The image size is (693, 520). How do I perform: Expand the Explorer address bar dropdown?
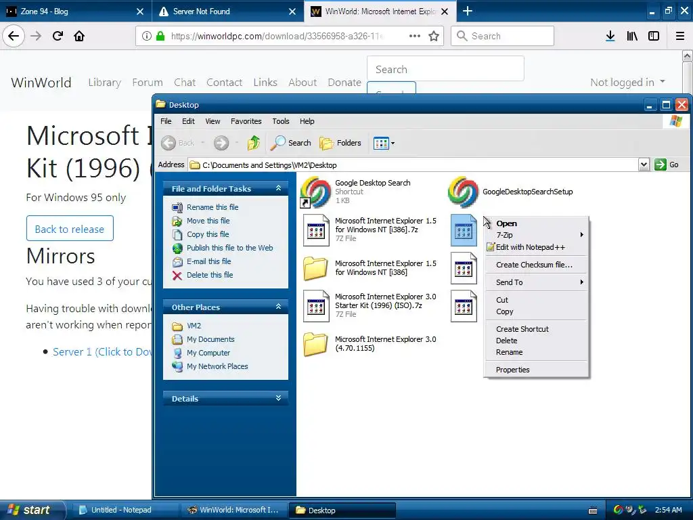644,165
